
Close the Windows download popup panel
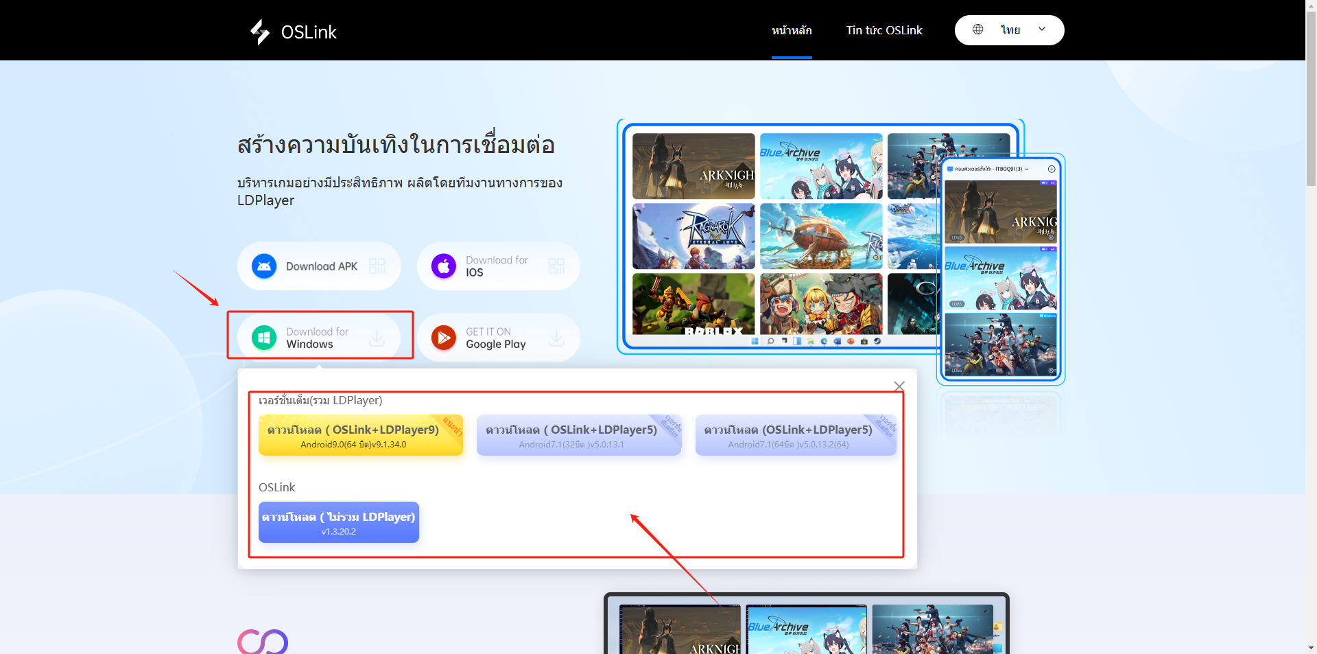(899, 386)
